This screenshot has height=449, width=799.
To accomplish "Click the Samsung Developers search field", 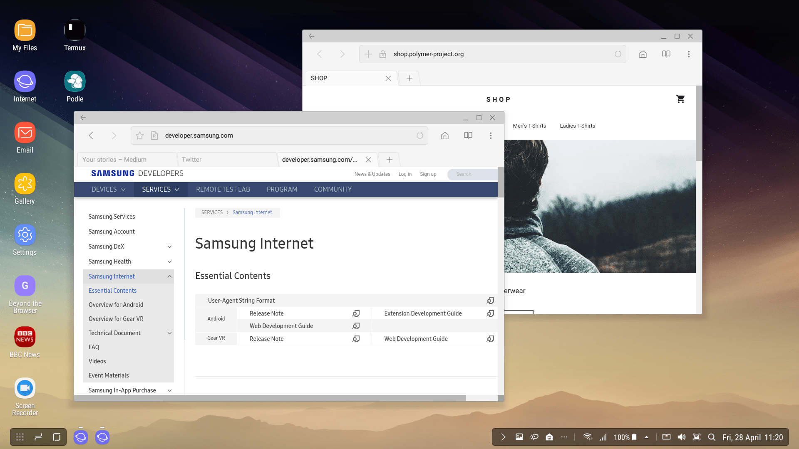I will (472, 174).
